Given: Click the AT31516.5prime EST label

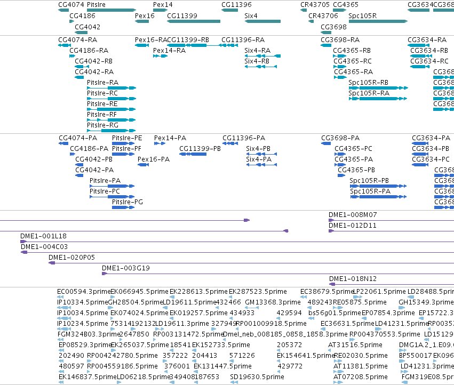Looking at the screenshot, I should click(355, 345).
